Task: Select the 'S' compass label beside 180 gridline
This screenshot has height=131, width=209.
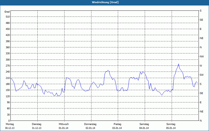Action: [201, 84]
